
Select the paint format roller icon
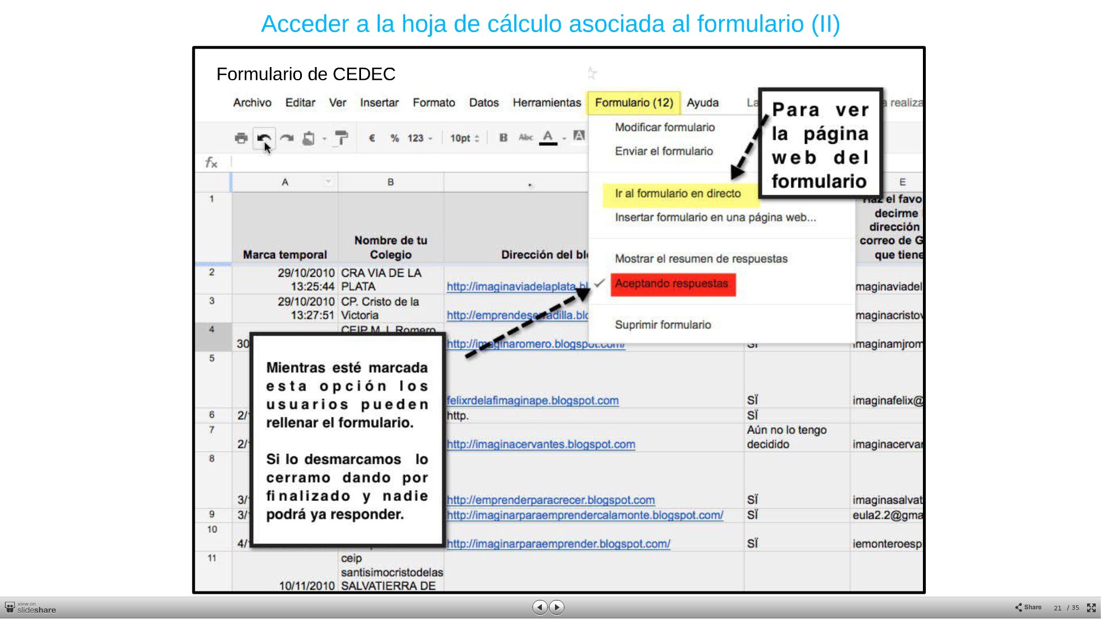pyautogui.click(x=341, y=138)
